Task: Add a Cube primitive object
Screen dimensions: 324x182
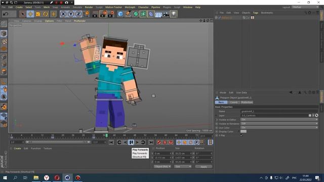Action: (x=120, y=14)
